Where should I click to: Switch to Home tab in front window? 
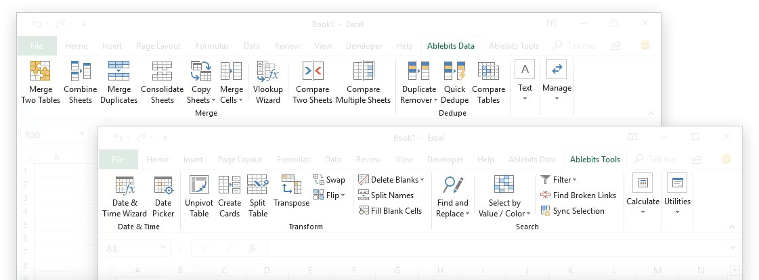click(157, 160)
